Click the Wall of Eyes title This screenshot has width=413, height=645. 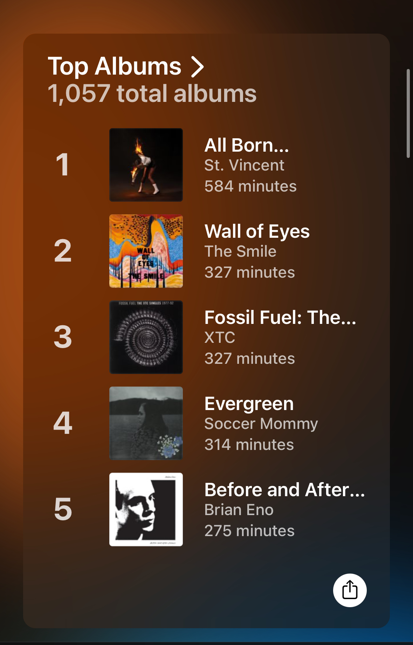[x=257, y=231]
